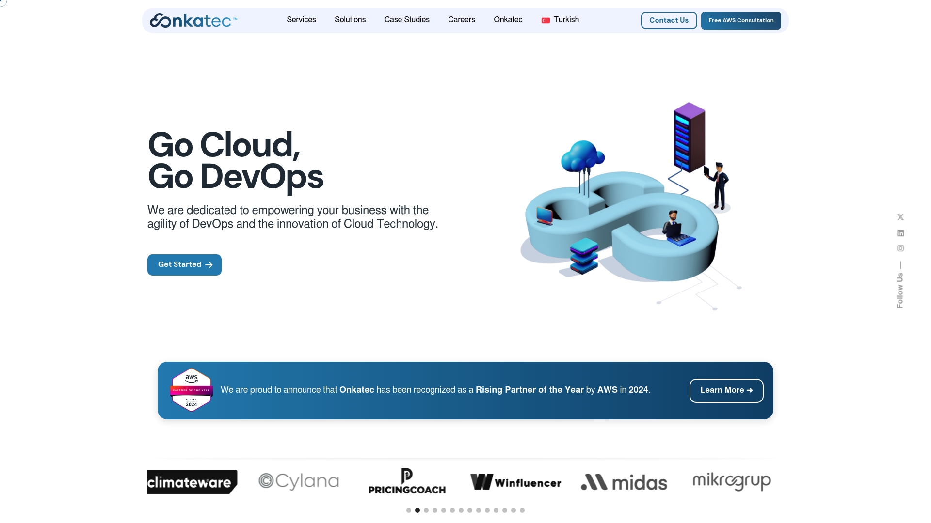The width and height of the screenshot is (931, 523).
Task: Click the Cylana client logo
Action: [x=299, y=481]
